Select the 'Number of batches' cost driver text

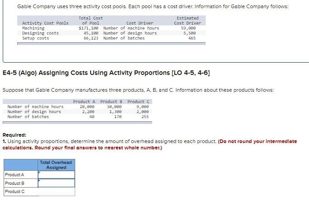tap(124, 38)
